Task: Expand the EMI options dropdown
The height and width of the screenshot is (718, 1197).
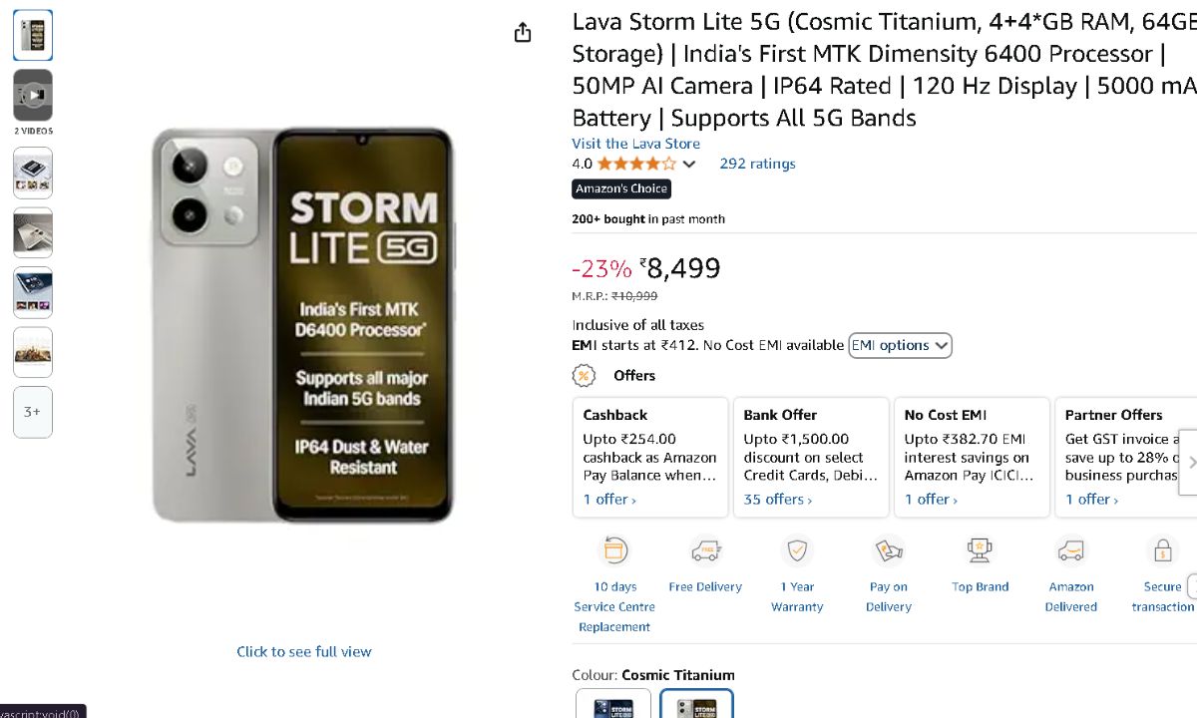Action: coord(900,346)
